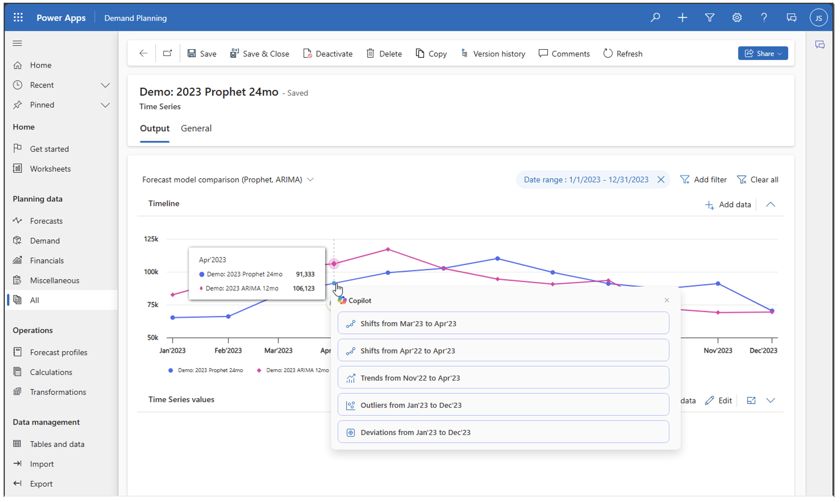The height and width of the screenshot is (502, 840).
Task: Click Add filter
Action: [x=703, y=179]
